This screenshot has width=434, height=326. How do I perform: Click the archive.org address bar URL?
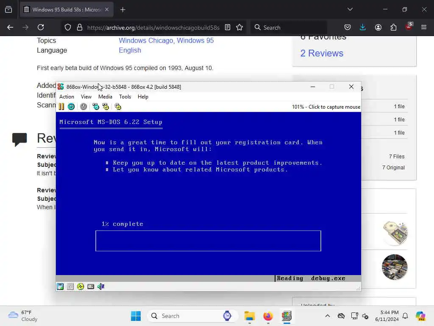(x=153, y=28)
